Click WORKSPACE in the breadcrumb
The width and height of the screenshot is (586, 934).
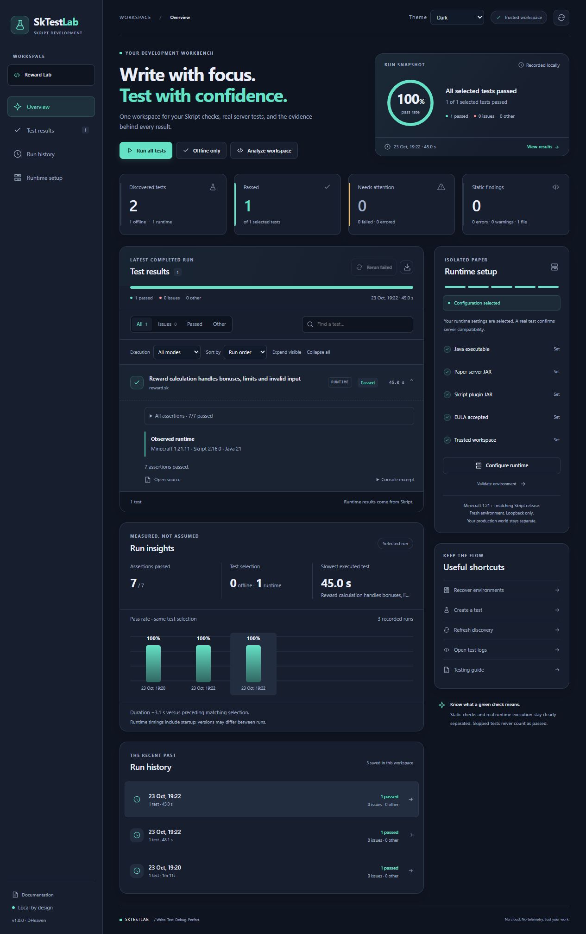tap(135, 18)
